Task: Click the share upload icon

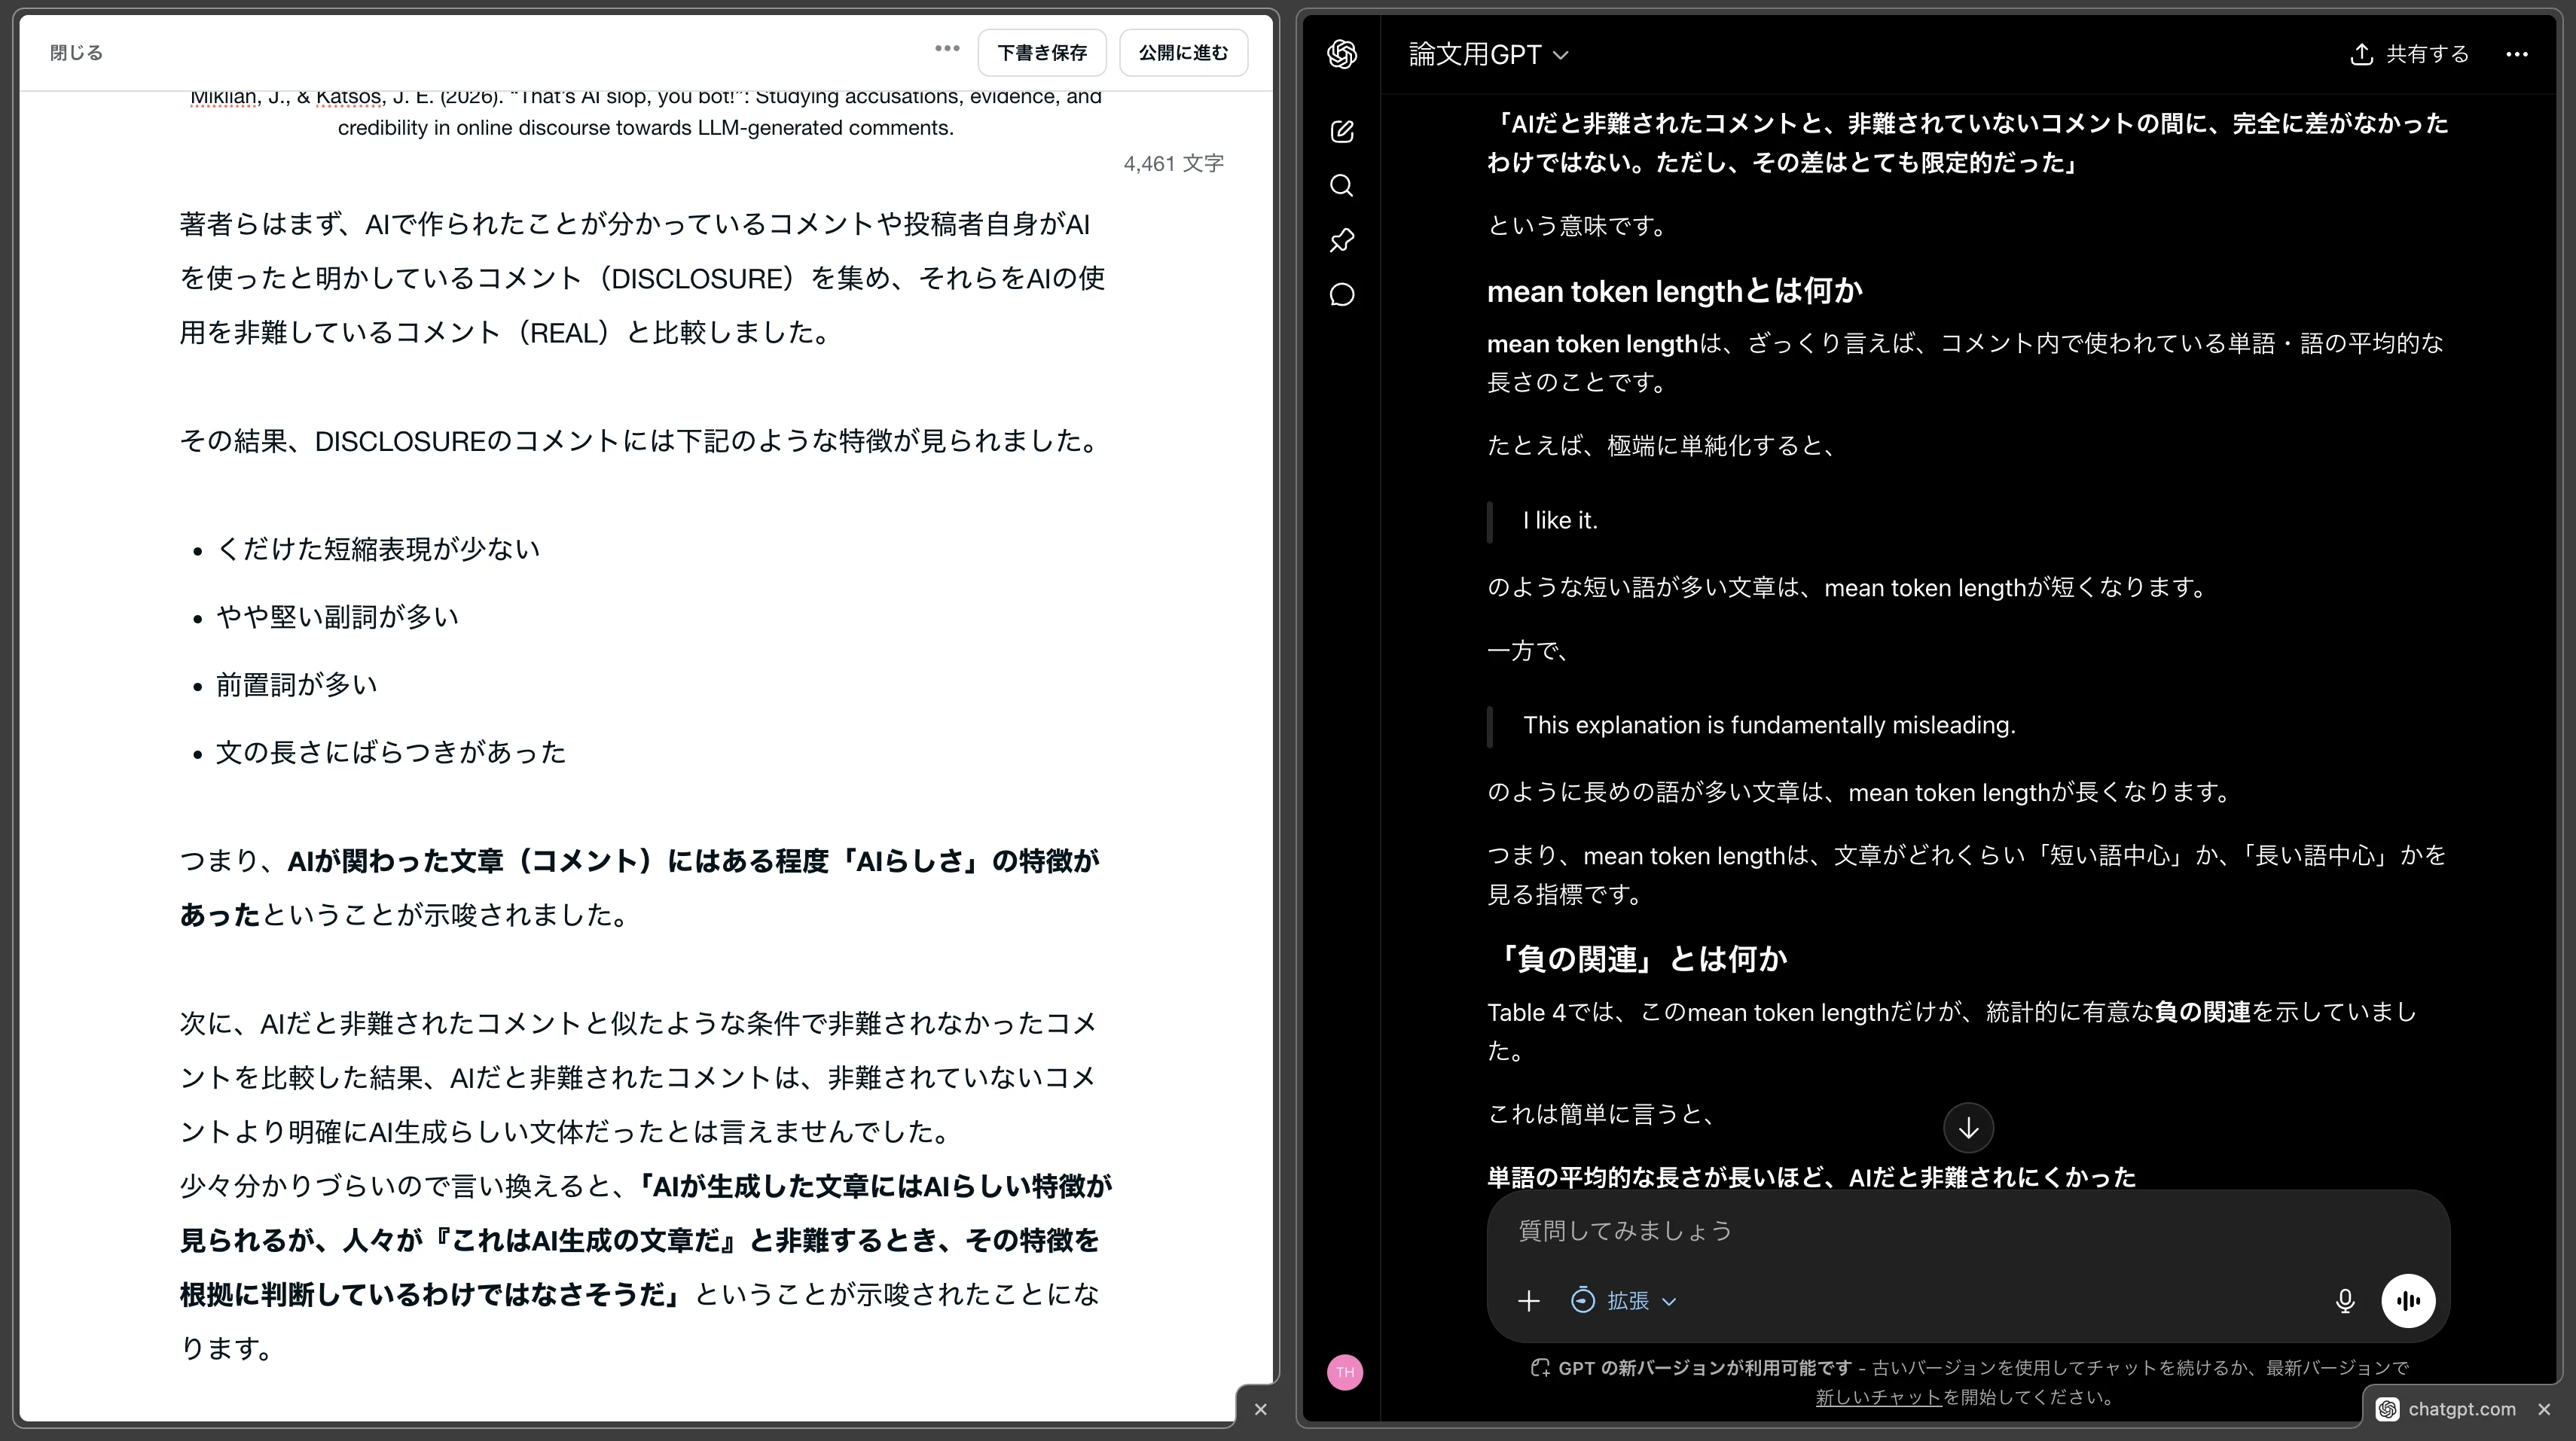Action: (x=2361, y=54)
